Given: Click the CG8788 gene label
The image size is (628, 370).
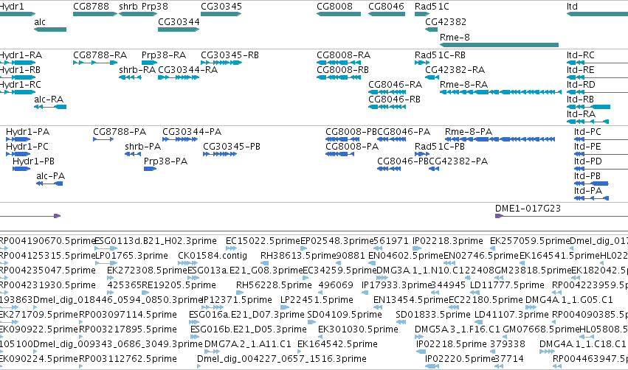Looking at the screenshot, I should [91, 7].
